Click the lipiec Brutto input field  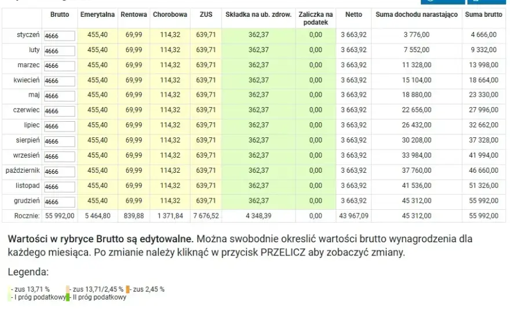click(x=60, y=126)
